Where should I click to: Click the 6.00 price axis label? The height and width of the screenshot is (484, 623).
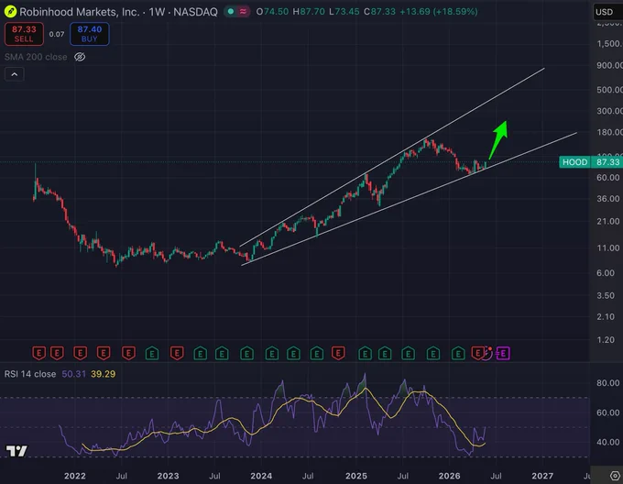606,273
